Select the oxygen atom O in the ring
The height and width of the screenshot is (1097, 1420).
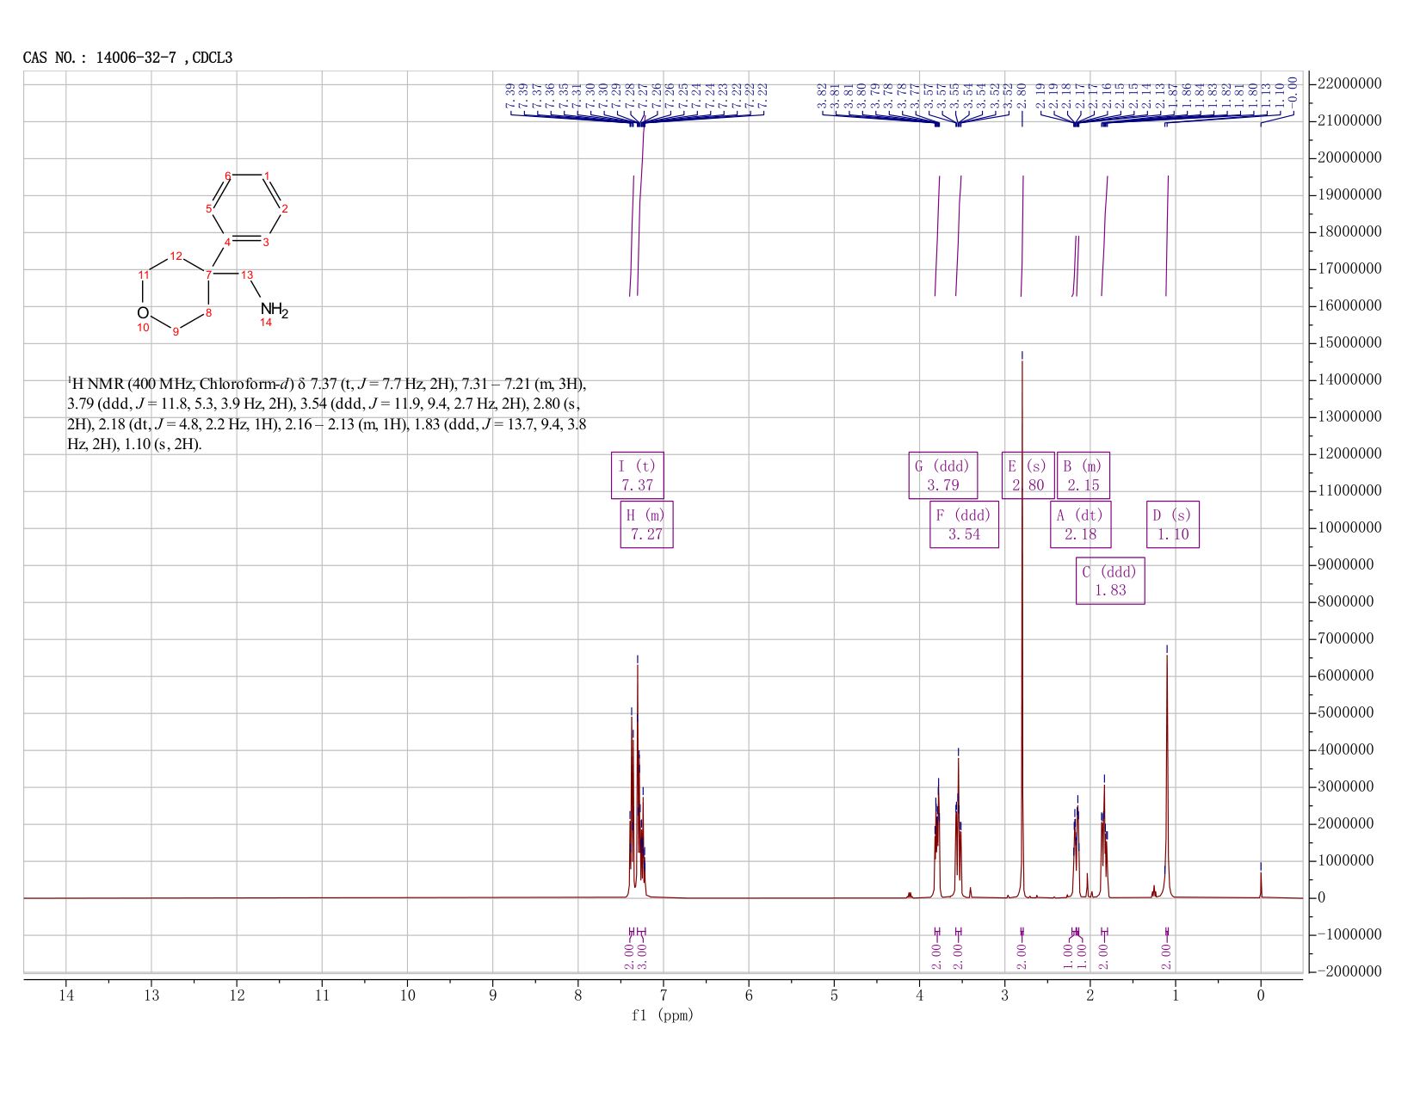tap(143, 312)
